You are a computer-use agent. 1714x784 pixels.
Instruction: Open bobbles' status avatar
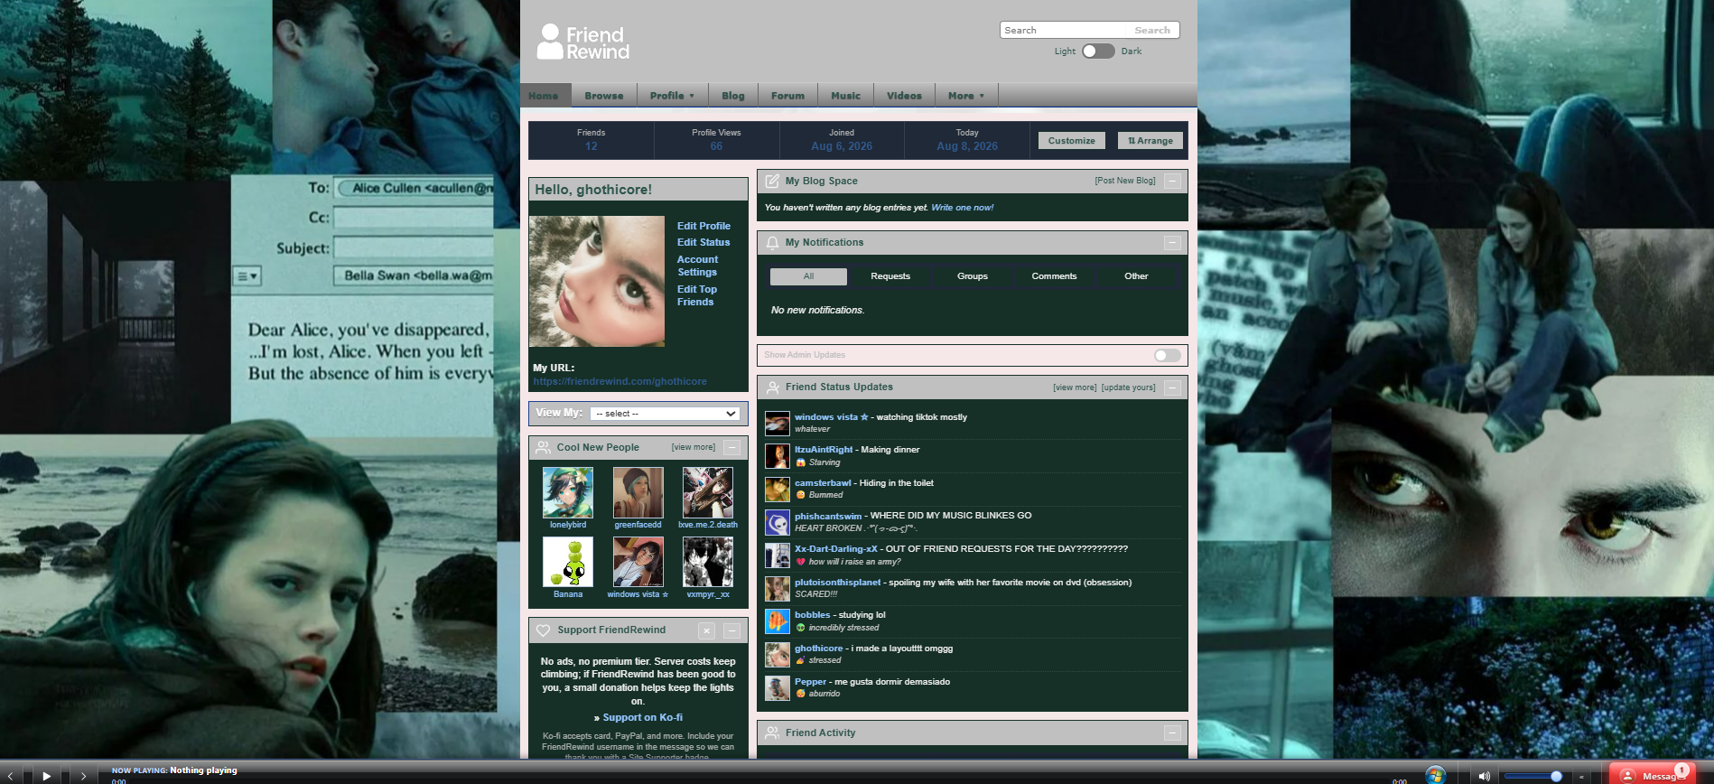tap(778, 621)
